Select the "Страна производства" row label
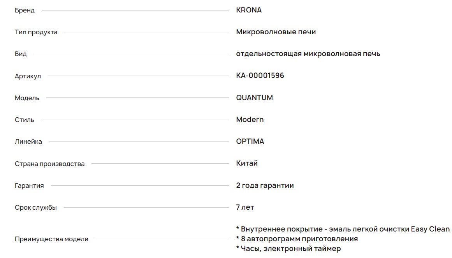Viewport: 452px width, 258px height. click(49, 164)
